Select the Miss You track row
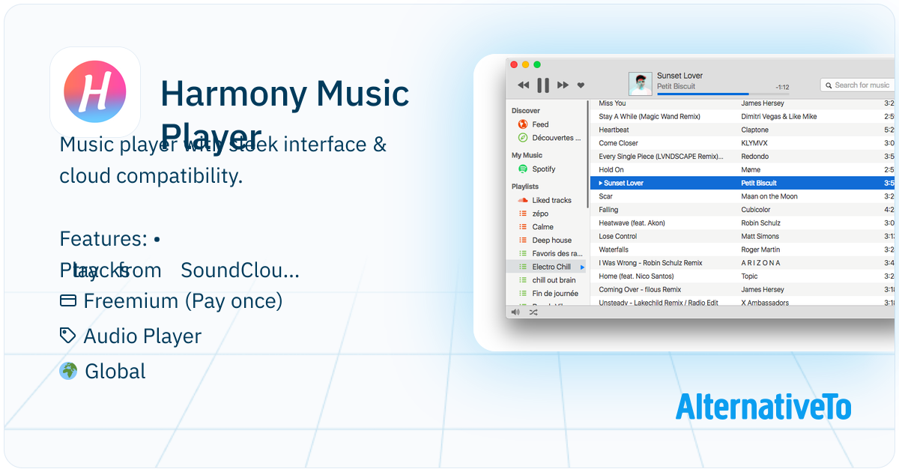 tap(742, 103)
